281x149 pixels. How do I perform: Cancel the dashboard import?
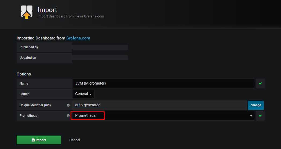point(75,140)
